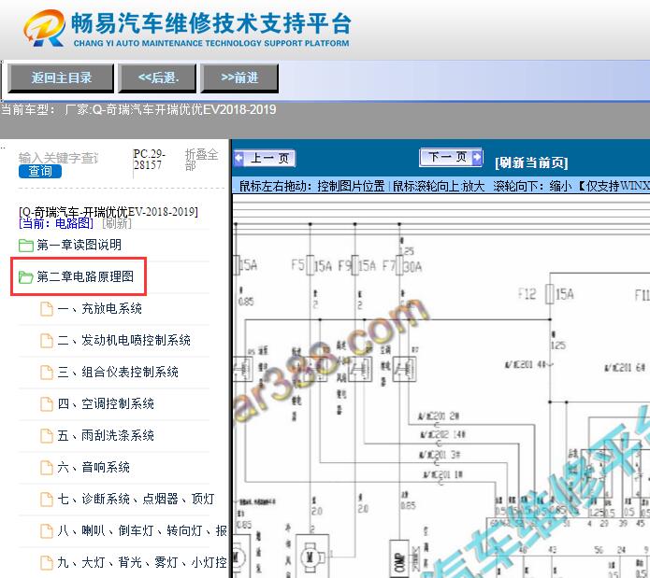Click document icon beside 八、喇叭
This screenshot has width=650, height=578.
click(x=47, y=530)
